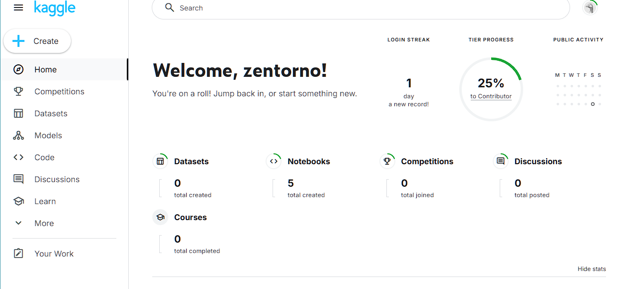The height and width of the screenshot is (289, 623).
Task: Open the Datasets stats heading
Action: click(191, 161)
